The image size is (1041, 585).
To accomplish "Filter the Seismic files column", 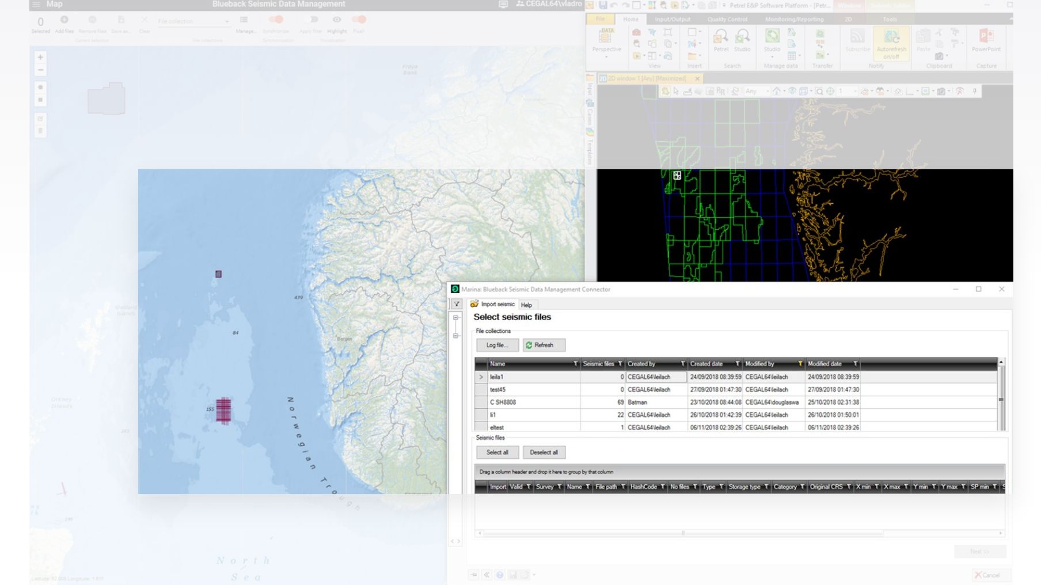I will [x=620, y=364].
